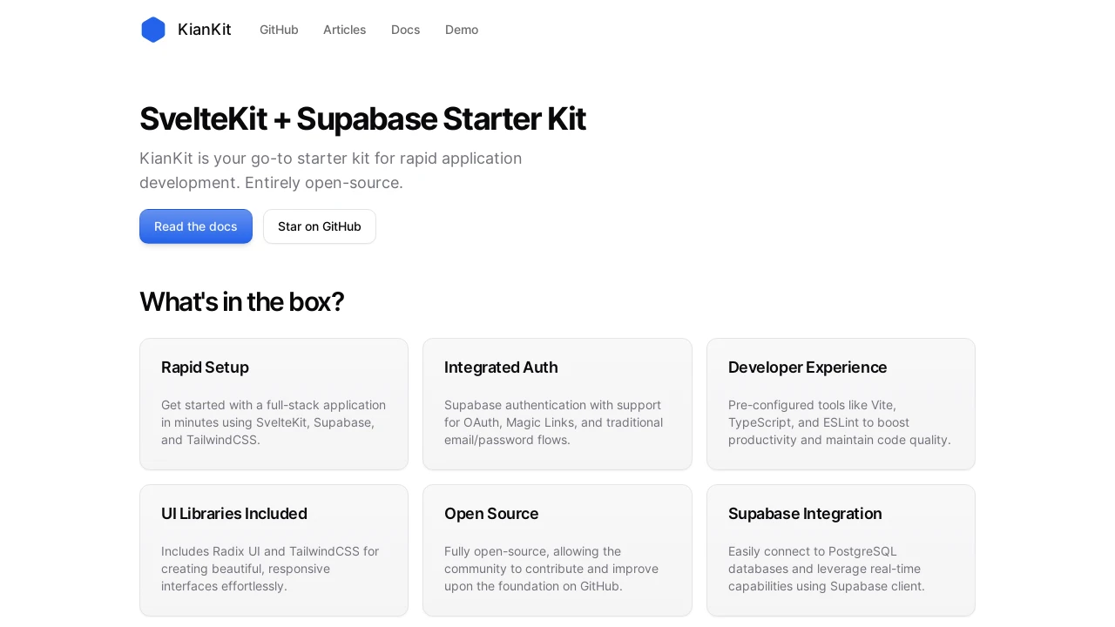Click the text 'Pre-configured tools like Vite'
The image size is (1115, 627).
click(840, 422)
